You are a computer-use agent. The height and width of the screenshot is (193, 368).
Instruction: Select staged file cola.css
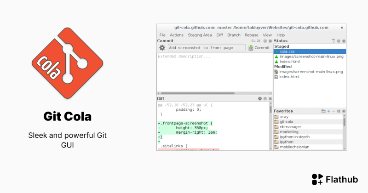pyautogui.click(x=310, y=51)
